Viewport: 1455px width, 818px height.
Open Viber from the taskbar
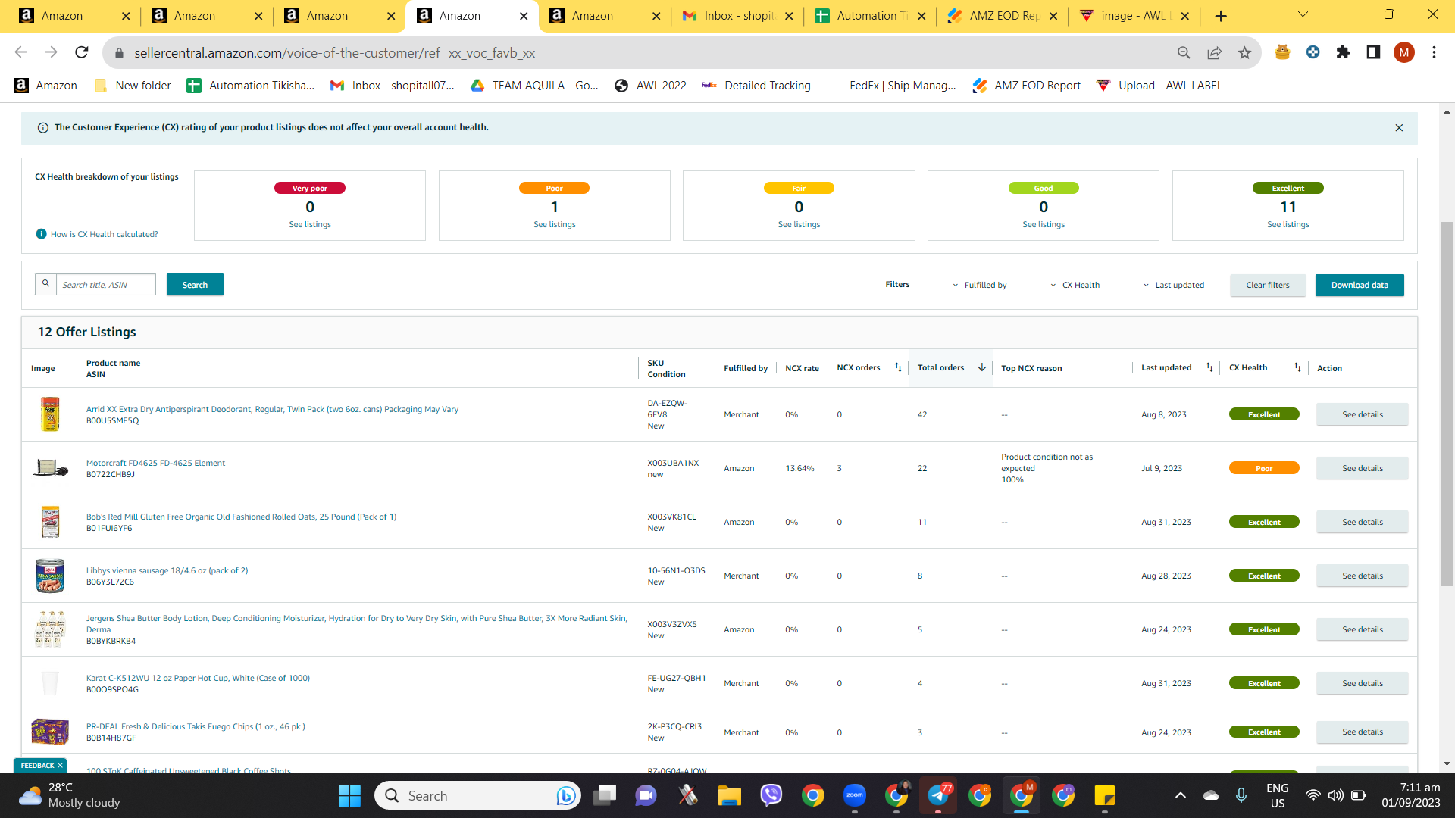pyautogui.click(x=771, y=796)
